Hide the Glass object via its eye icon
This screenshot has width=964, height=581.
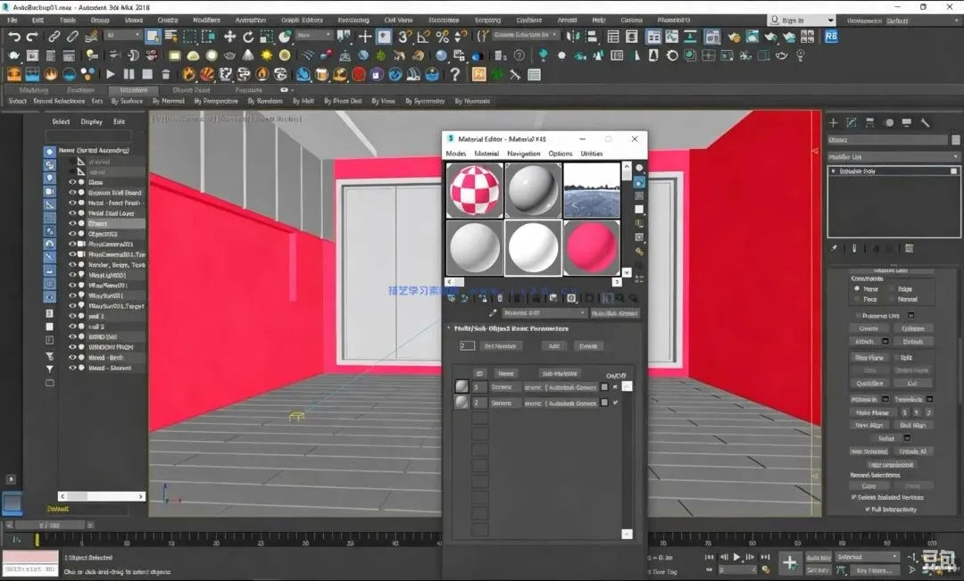pyautogui.click(x=72, y=183)
